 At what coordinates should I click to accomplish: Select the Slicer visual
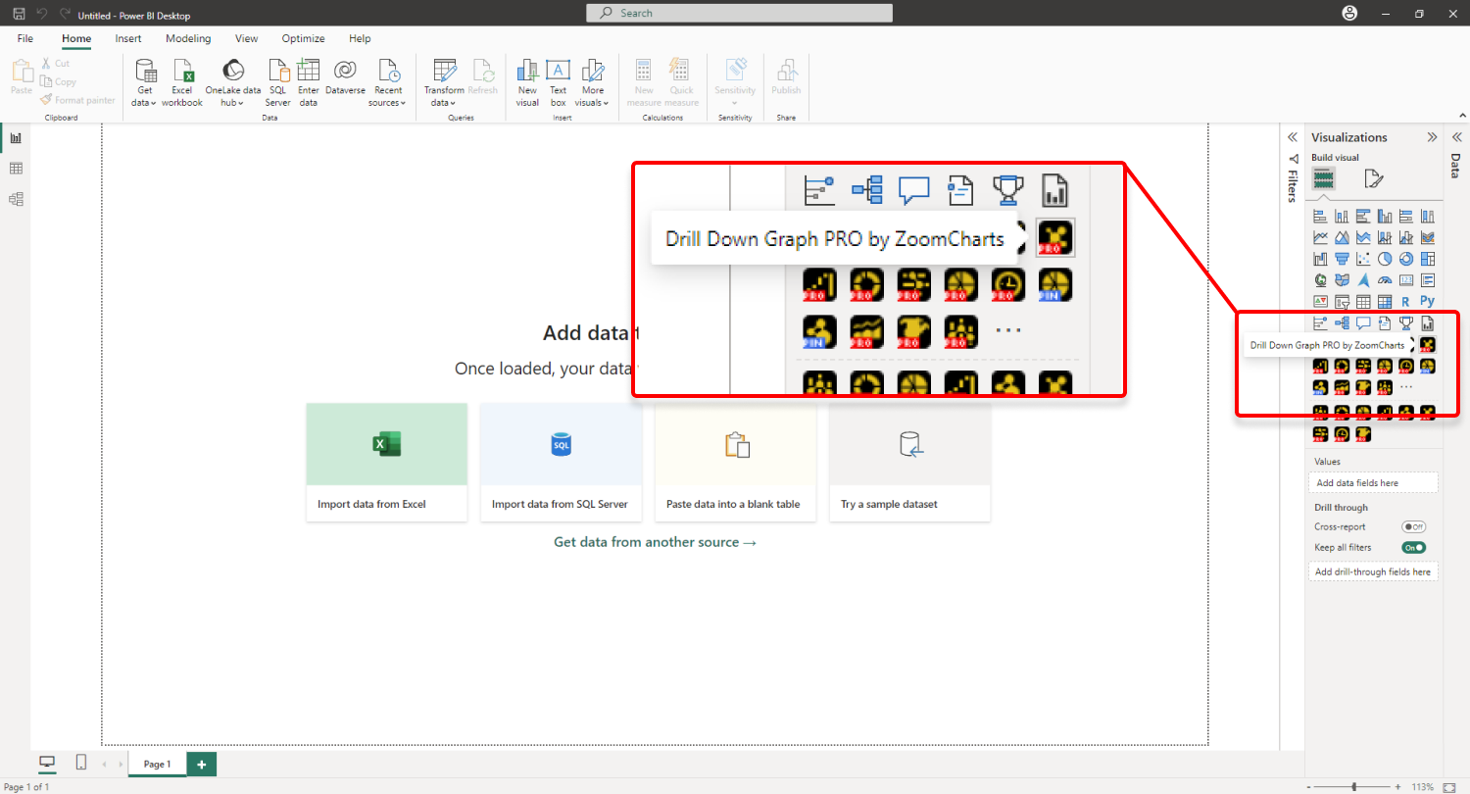point(1342,302)
